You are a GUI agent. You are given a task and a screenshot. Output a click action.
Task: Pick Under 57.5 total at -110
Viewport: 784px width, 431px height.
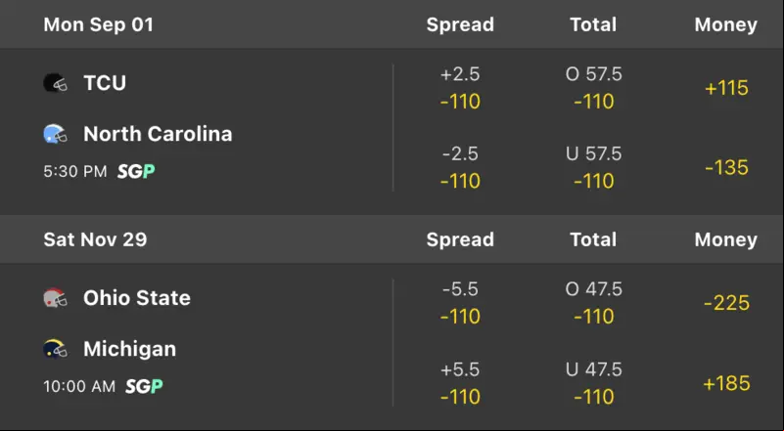coord(593,167)
